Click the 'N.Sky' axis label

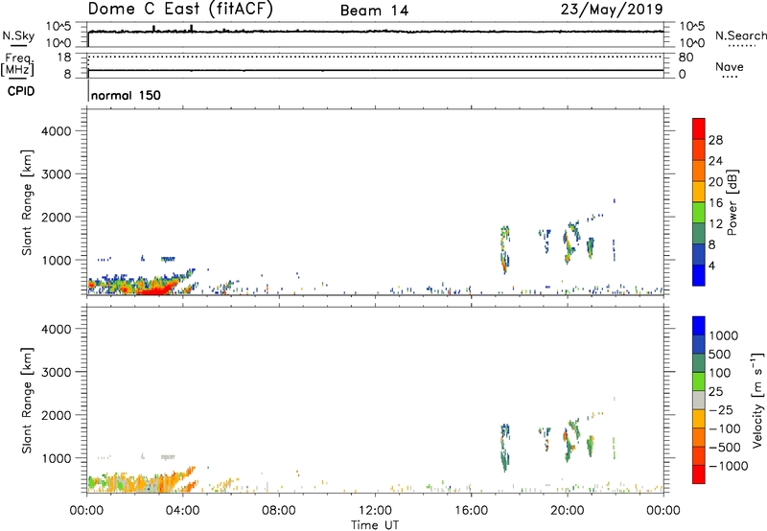click(18, 35)
